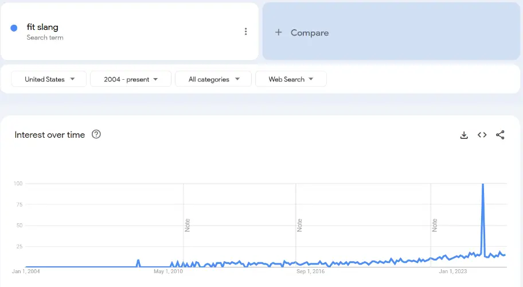The height and width of the screenshot is (287, 523).
Task: Open the three-dot menu for fit slang
Action: 246,32
